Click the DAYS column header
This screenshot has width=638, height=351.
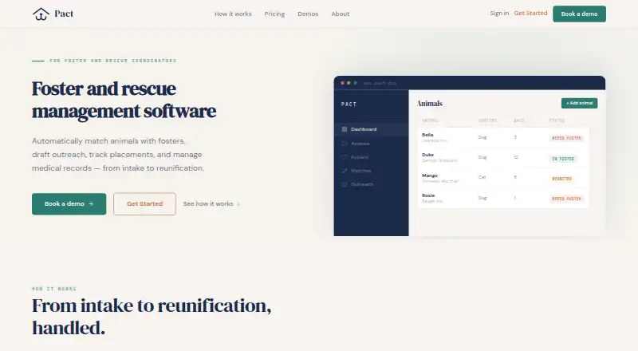519,120
